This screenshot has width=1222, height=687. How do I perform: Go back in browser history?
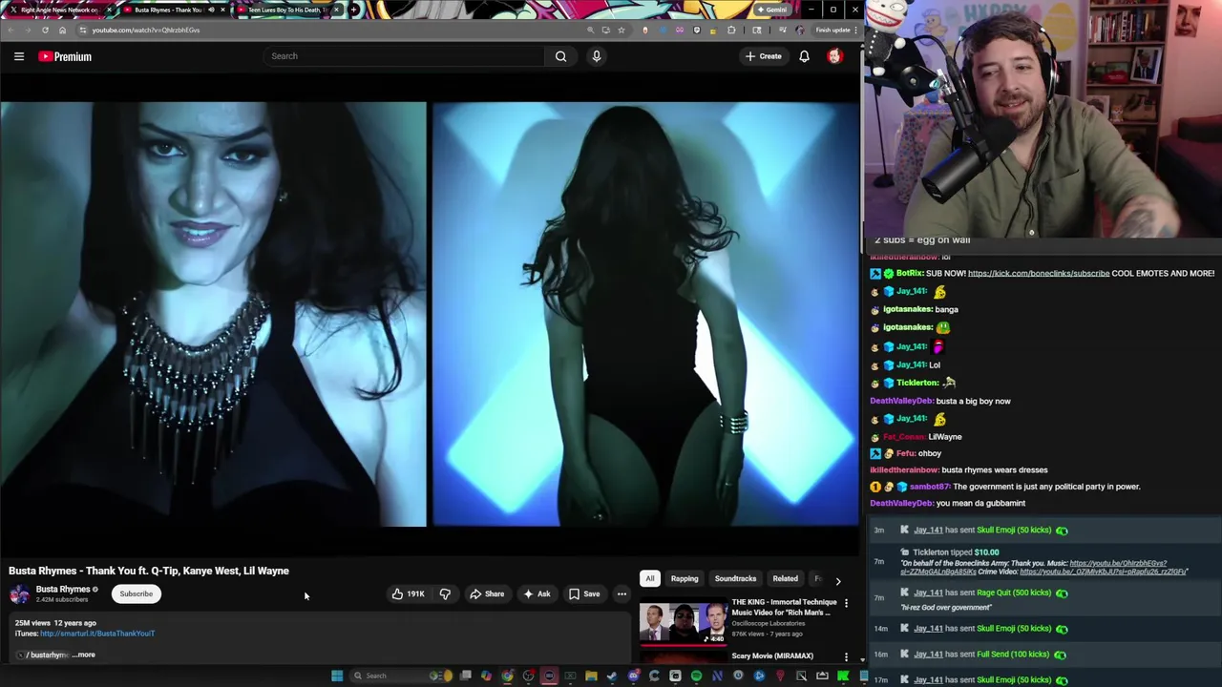[x=11, y=30]
